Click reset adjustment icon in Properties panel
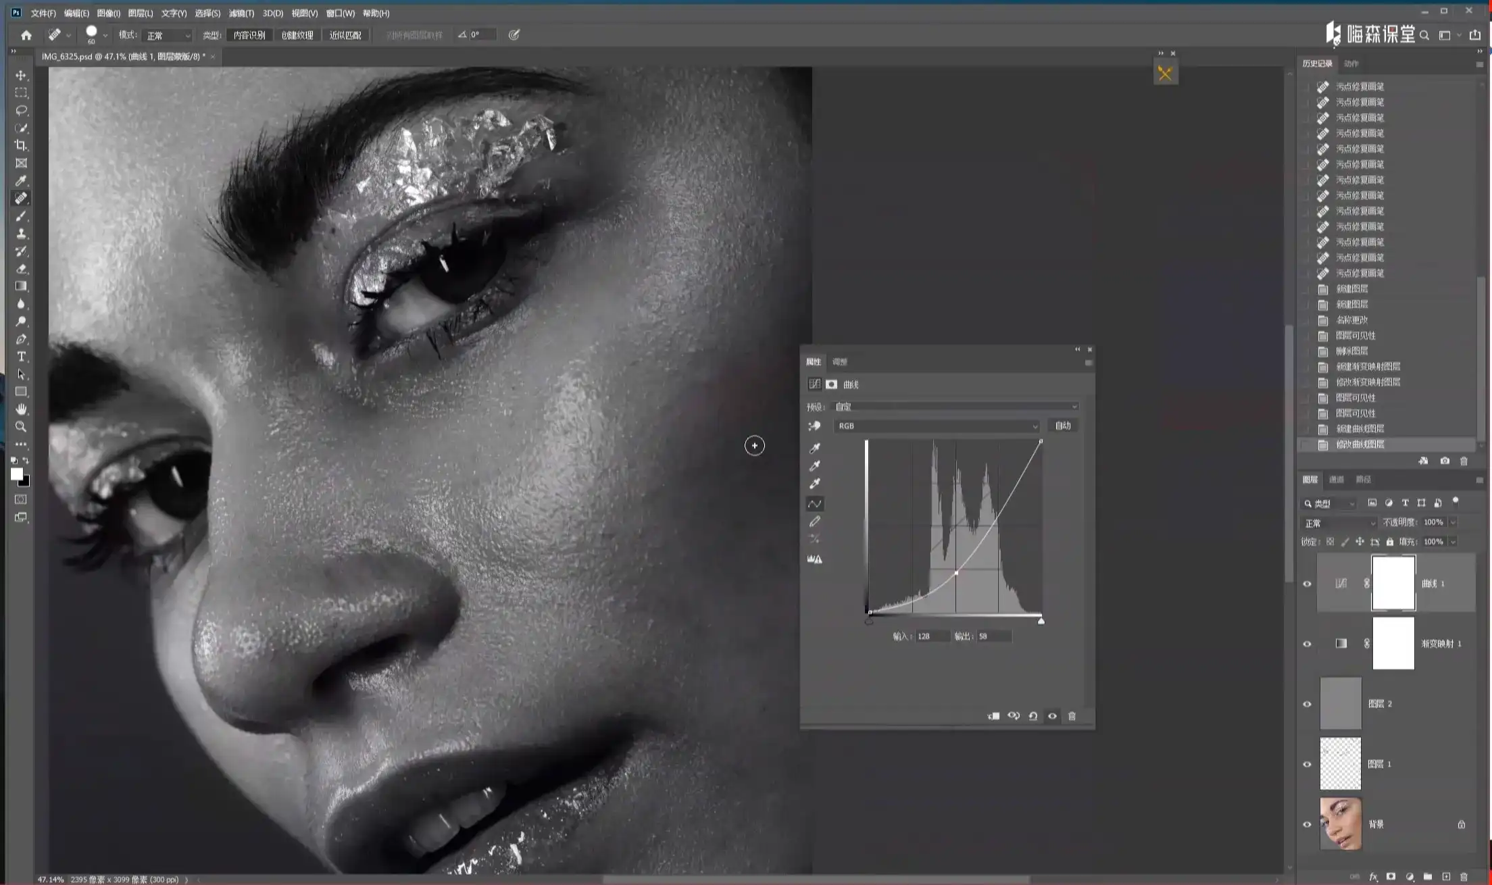The height and width of the screenshot is (885, 1492). (x=1033, y=716)
